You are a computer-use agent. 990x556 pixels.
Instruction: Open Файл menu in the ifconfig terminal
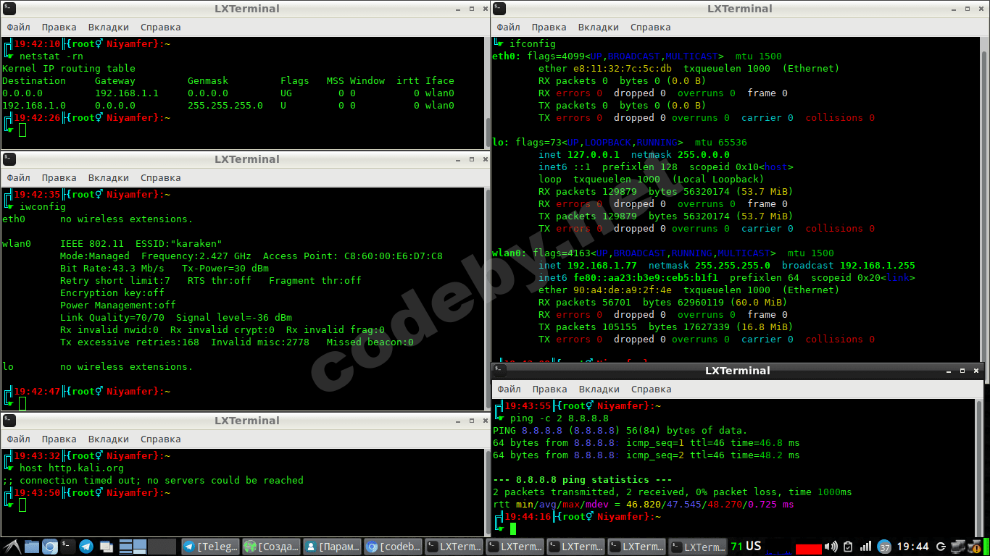[x=508, y=28]
